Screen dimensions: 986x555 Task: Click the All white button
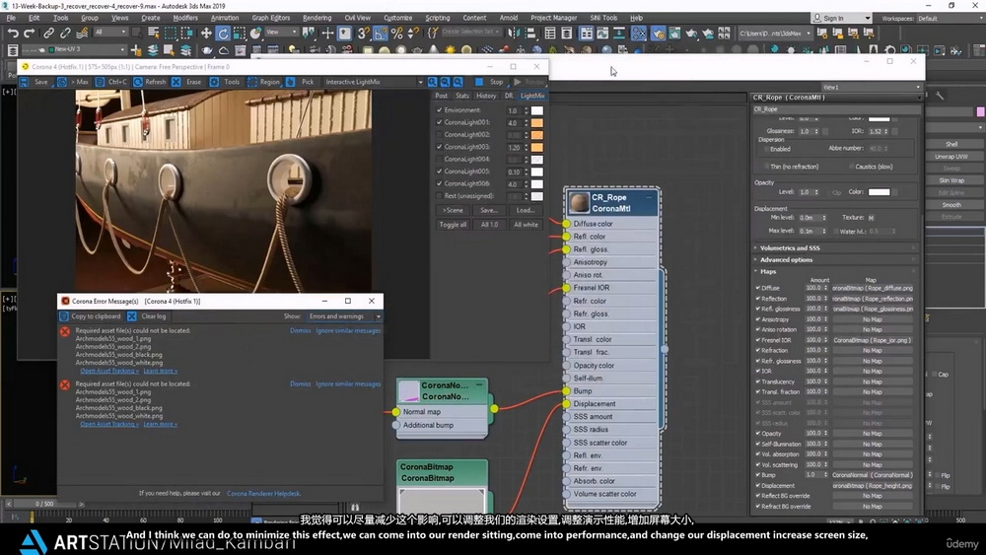526,225
